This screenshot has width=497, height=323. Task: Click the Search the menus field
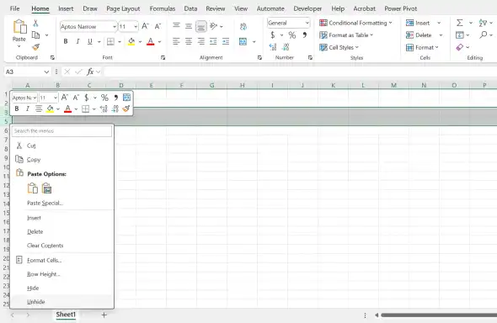coord(61,130)
